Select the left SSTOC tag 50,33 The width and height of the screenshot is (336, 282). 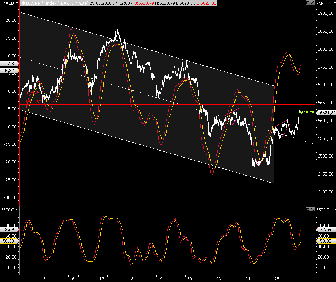click(x=9, y=241)
